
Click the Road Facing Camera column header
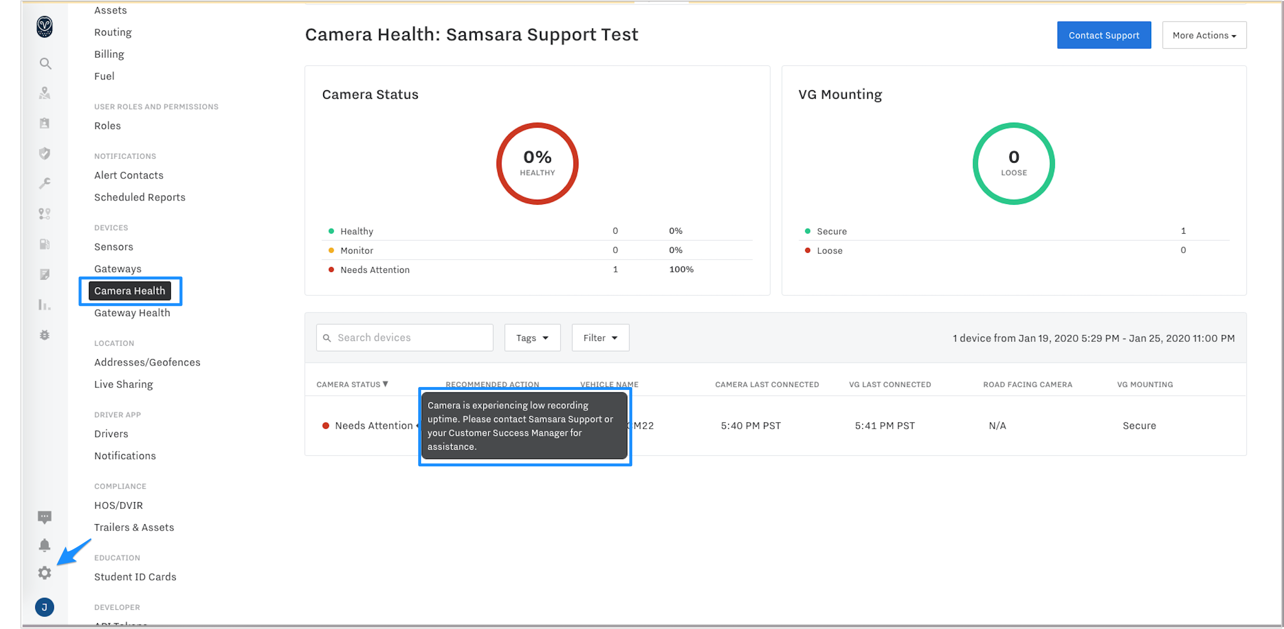[1028, 384]
